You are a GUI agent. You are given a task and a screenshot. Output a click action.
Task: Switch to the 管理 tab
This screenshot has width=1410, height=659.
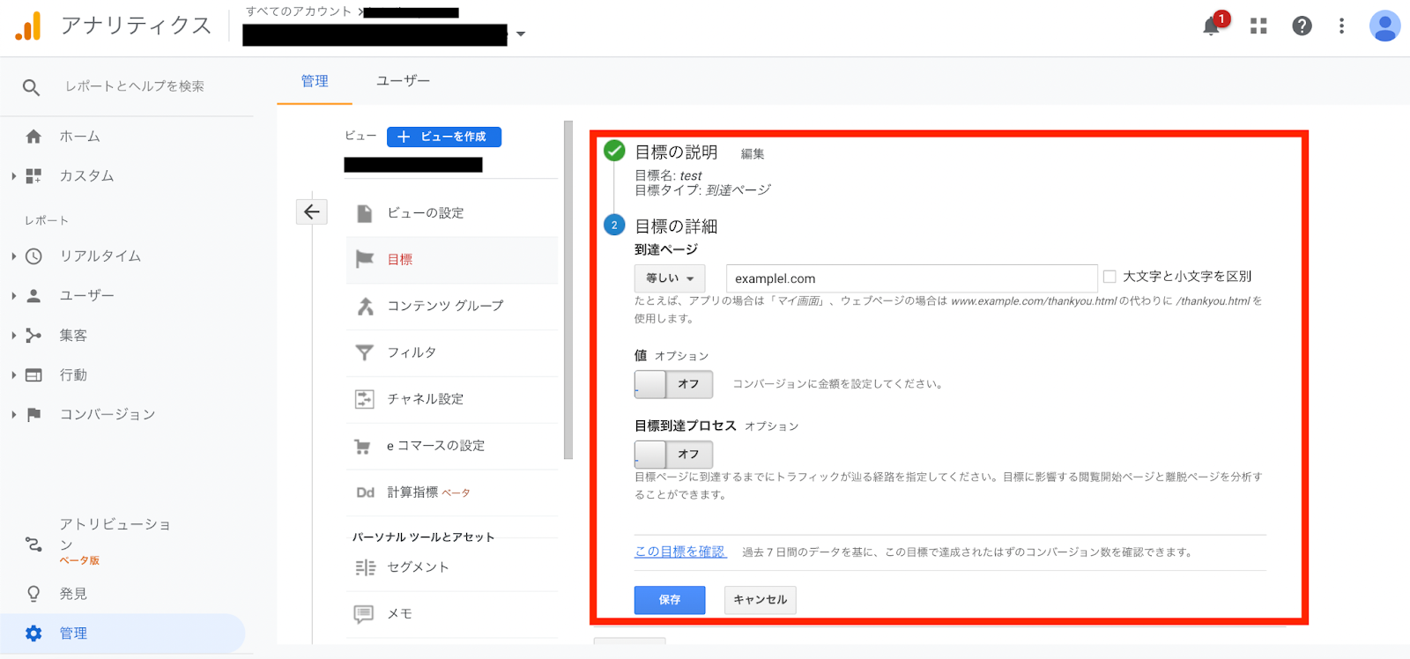click(x=315, y=81)
